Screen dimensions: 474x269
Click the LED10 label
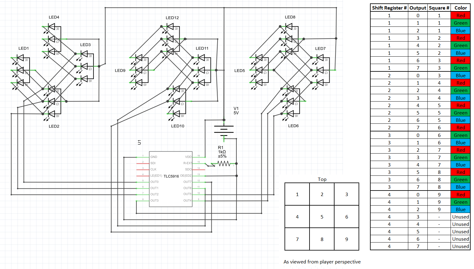pyautogui.click(x=178, y=126)
